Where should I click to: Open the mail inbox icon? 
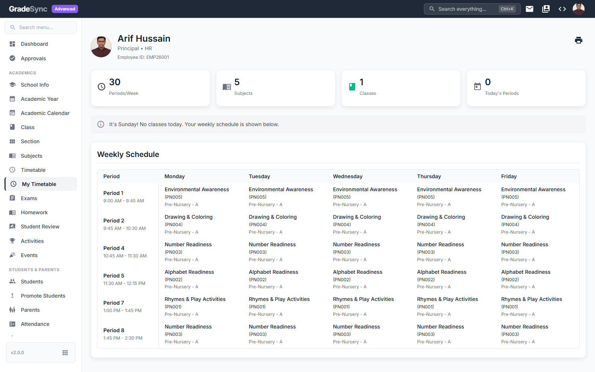point(530,9)
